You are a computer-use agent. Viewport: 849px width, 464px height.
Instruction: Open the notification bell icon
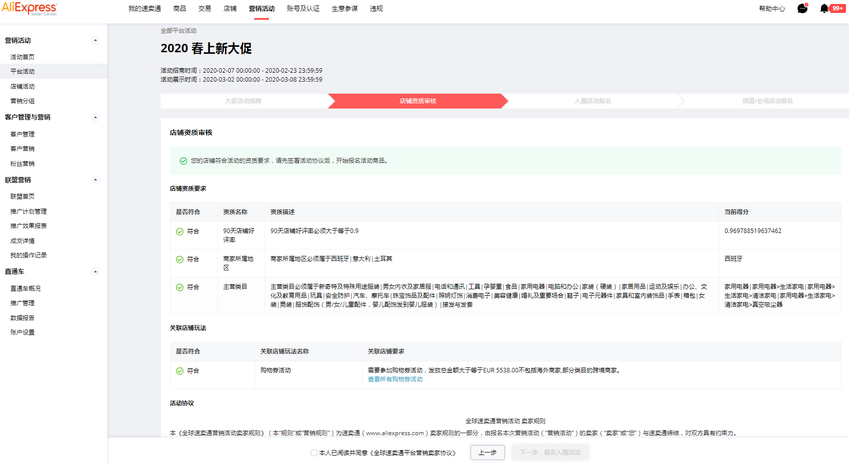pyautogui.click(x=824, y=8)
